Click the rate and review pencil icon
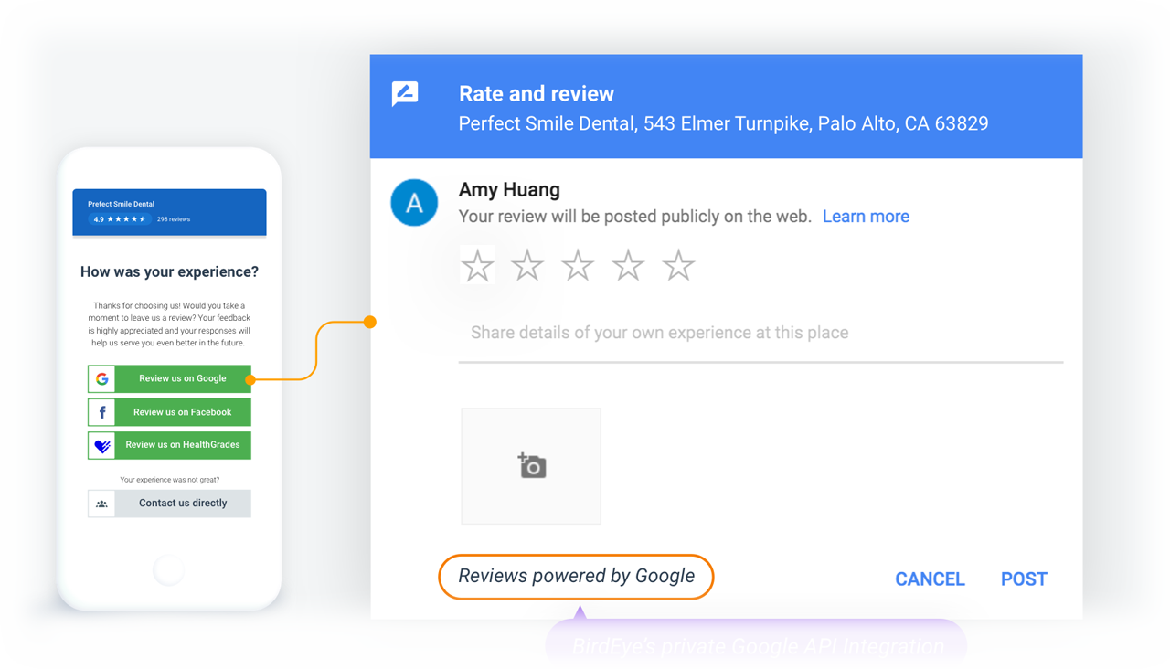This screenshot has width=1170, height=669. 405,93
